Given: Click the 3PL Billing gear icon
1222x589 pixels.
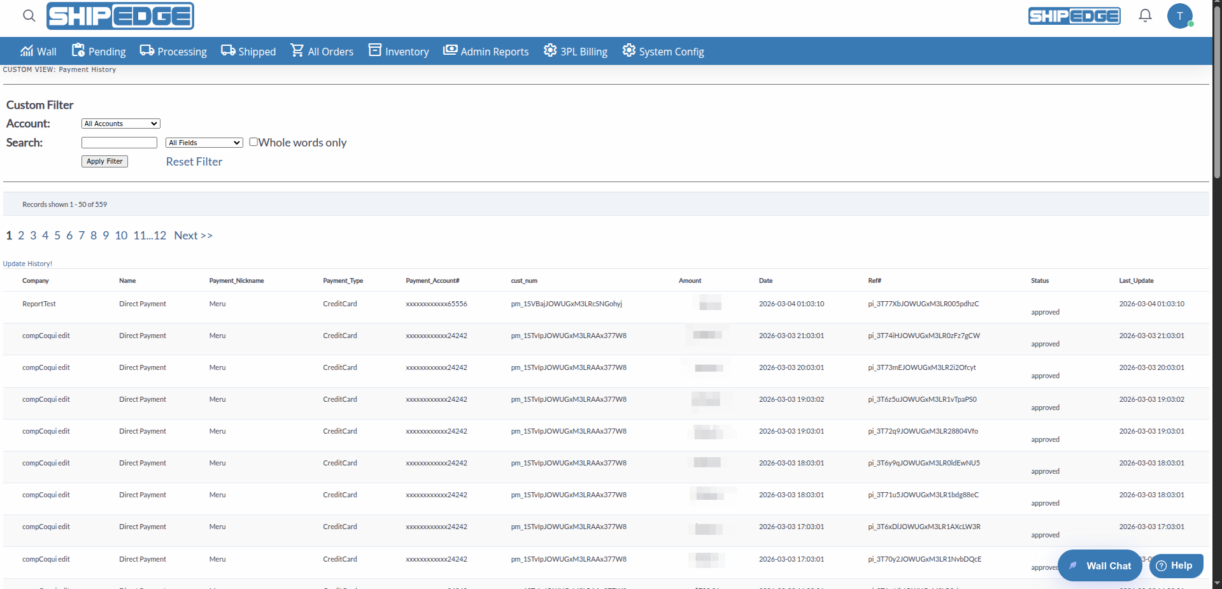Looking at the screenshot, I should point(550,50).
